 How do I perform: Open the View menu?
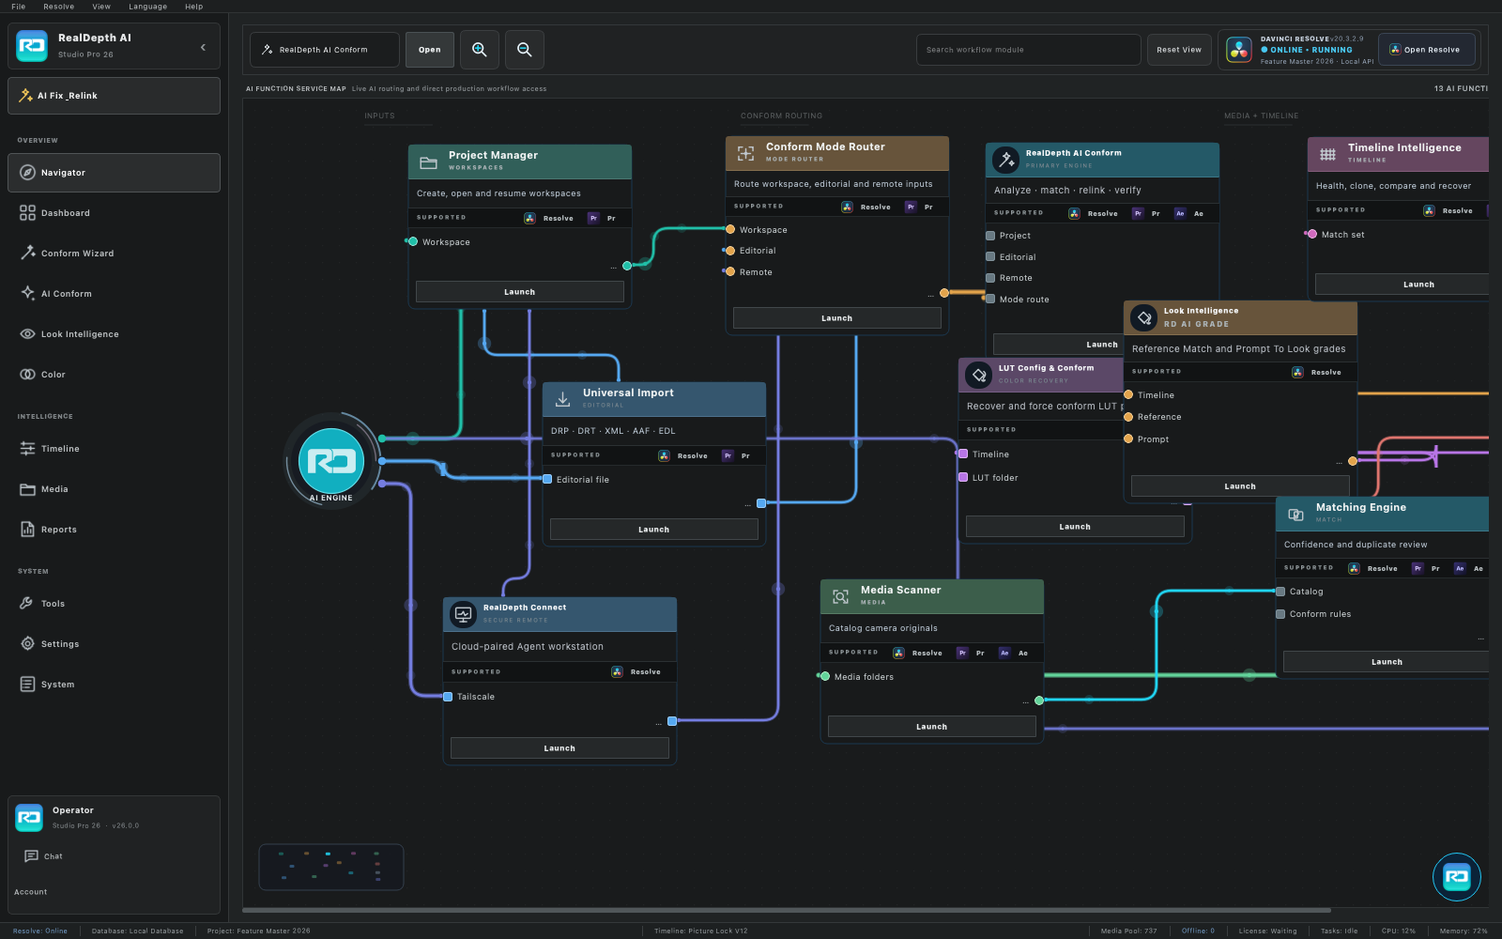pyautogui.click(x=101, y=7)
